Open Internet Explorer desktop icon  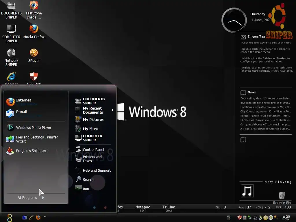click(11, 78)
